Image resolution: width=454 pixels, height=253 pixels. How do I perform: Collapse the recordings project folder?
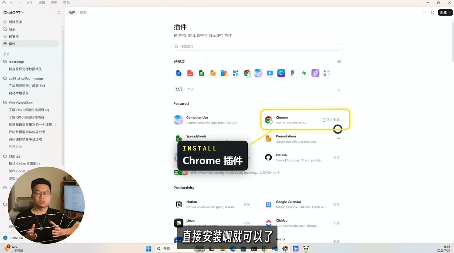pyautogui.click(x=5, y=62)
